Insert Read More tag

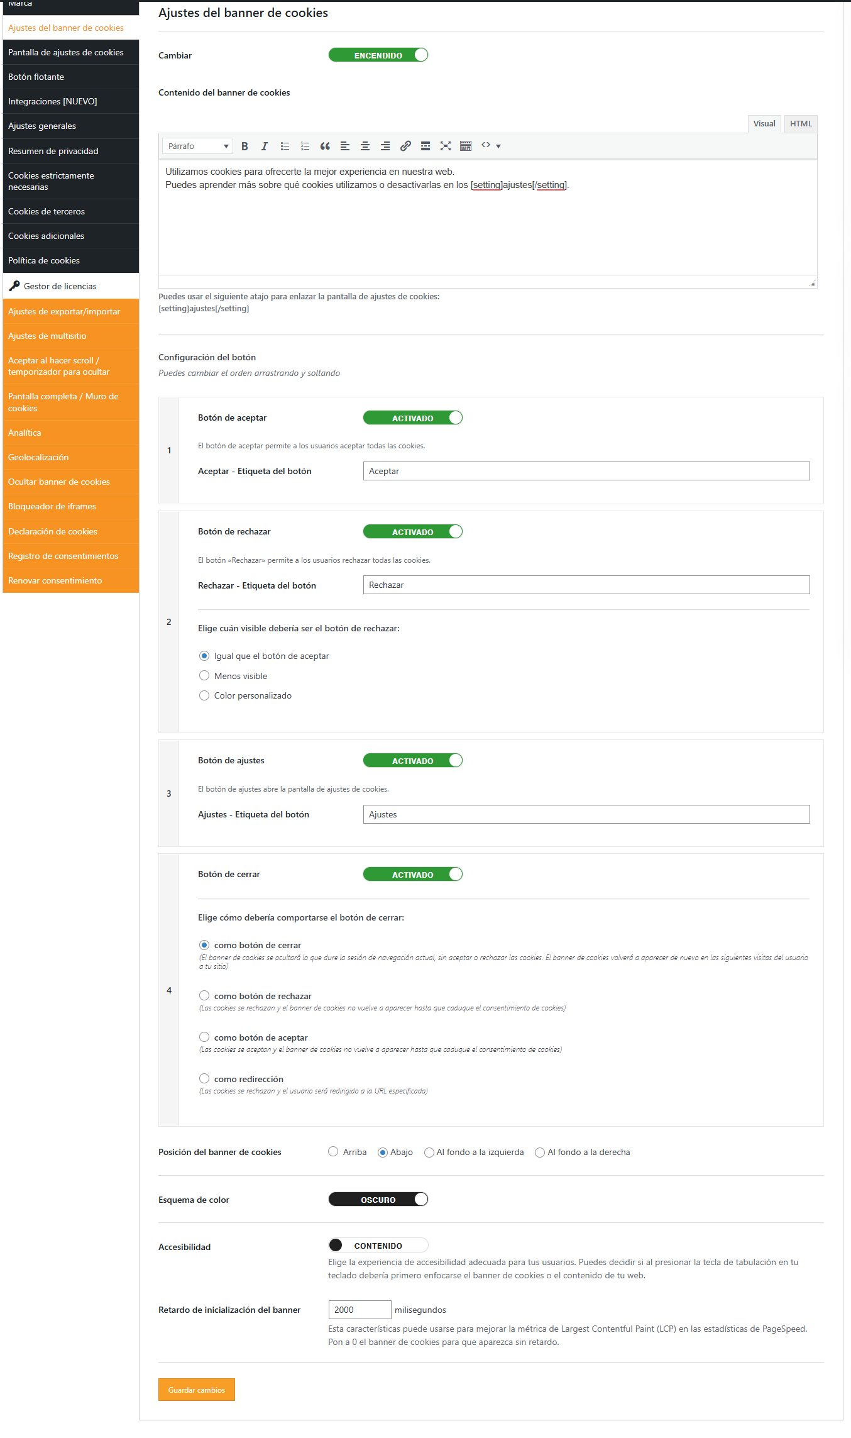(x=425, y=146)
